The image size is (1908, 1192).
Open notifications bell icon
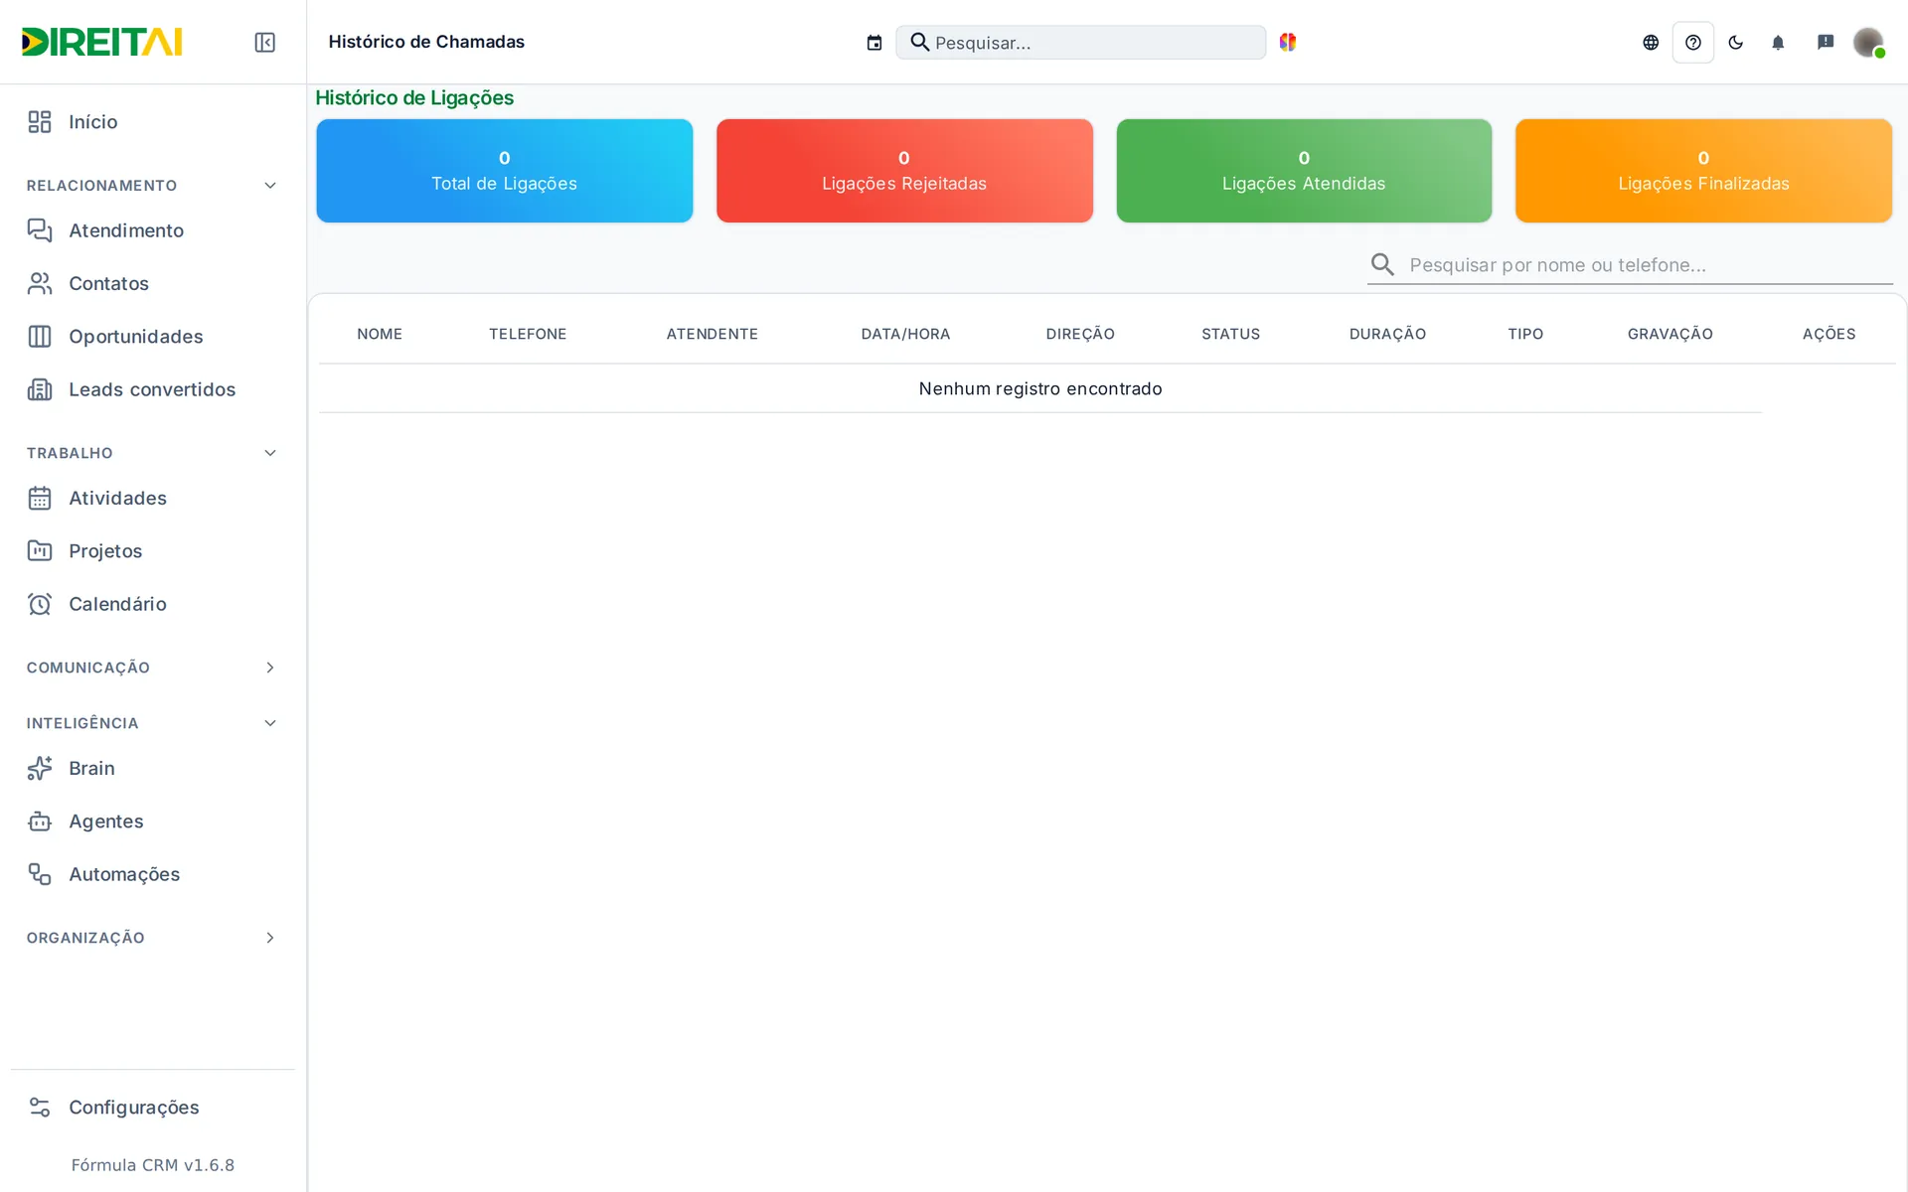click(x=1779, y=43)
